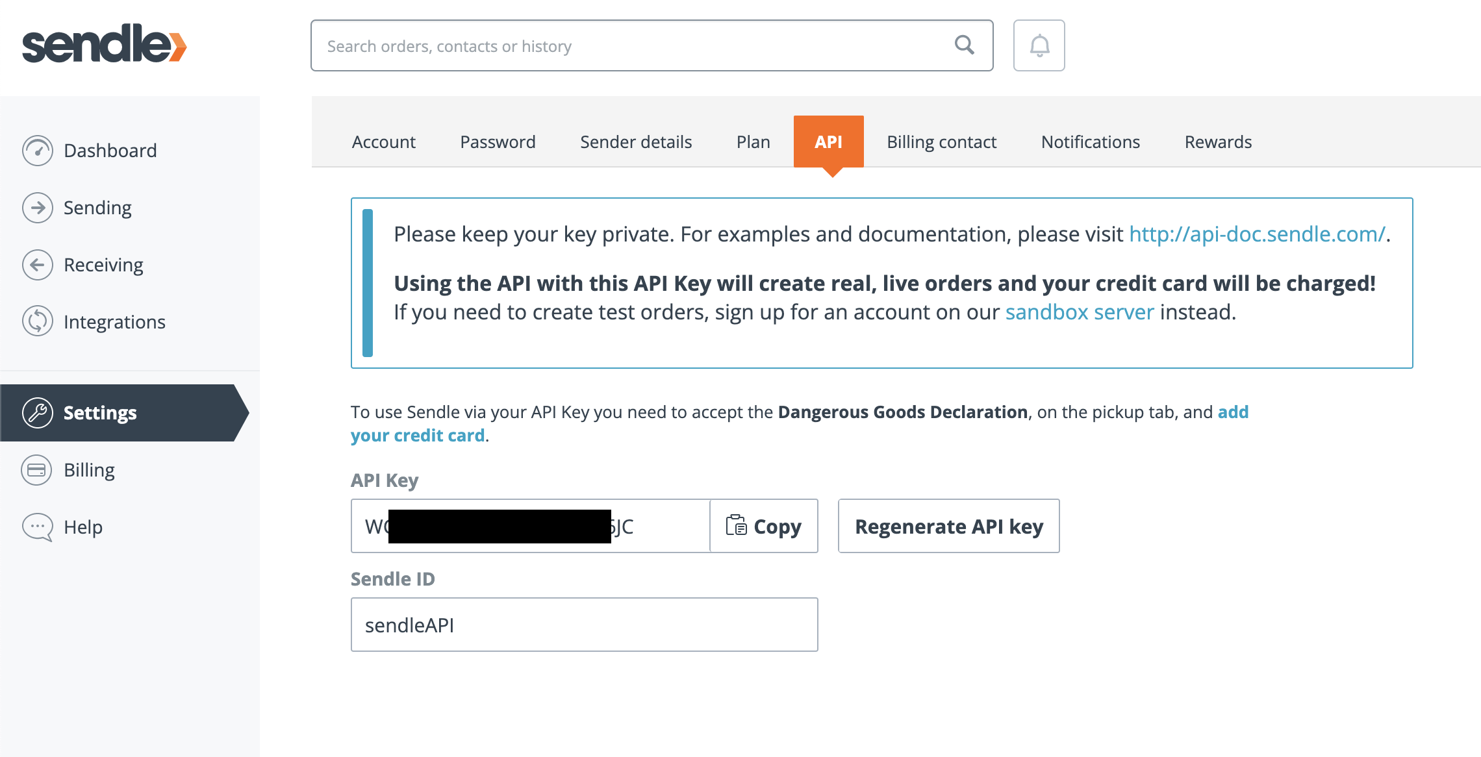
Task: Follow the sandbox server link
Action: coord(1079,312)
